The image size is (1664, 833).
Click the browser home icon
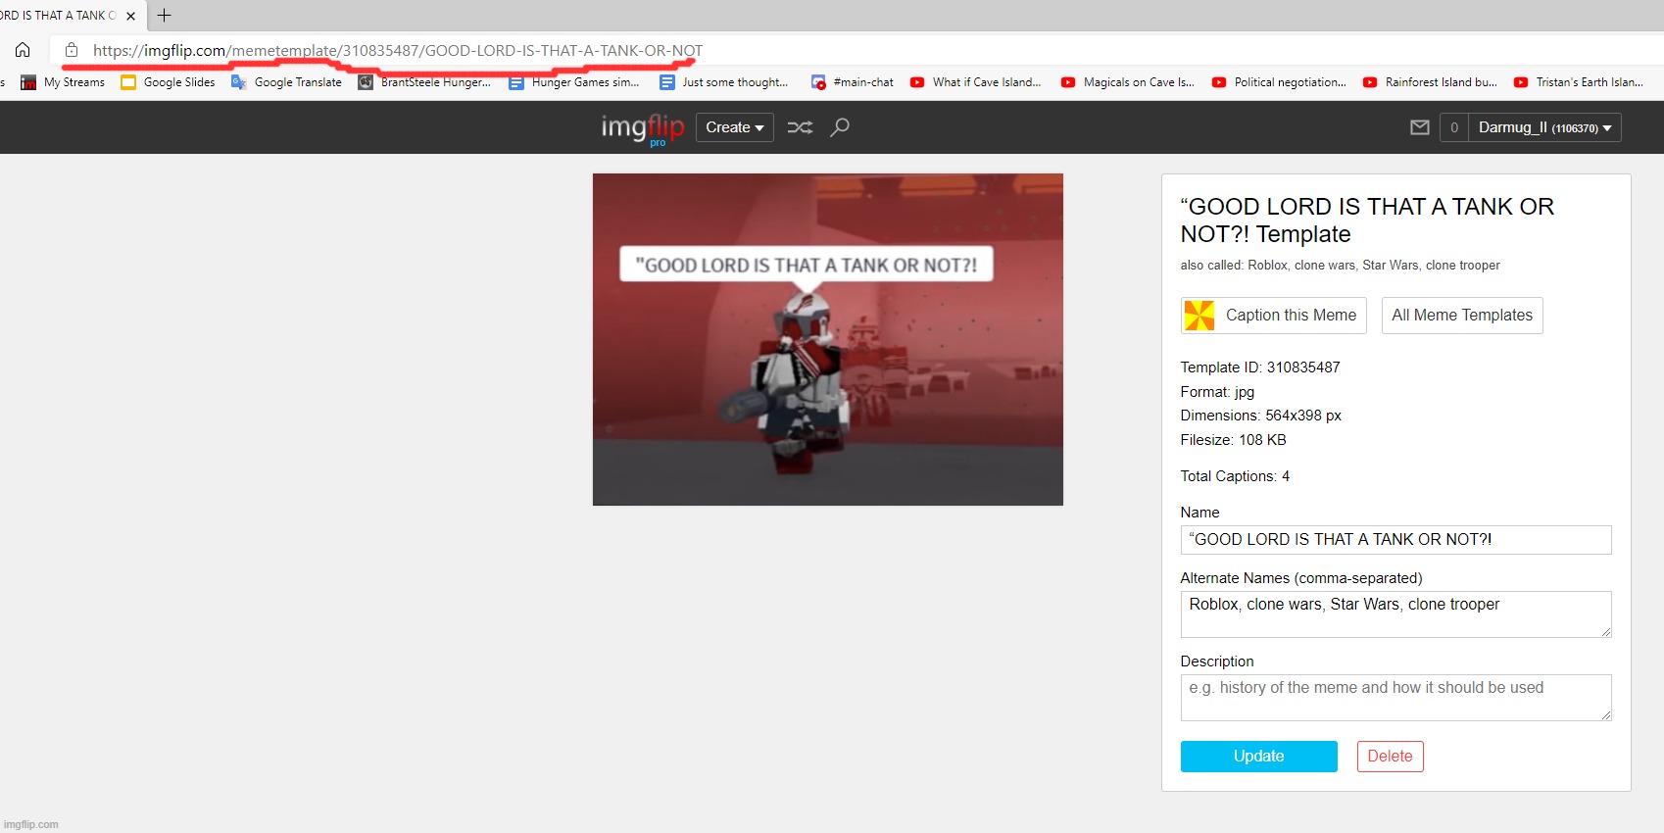(23, 50)
